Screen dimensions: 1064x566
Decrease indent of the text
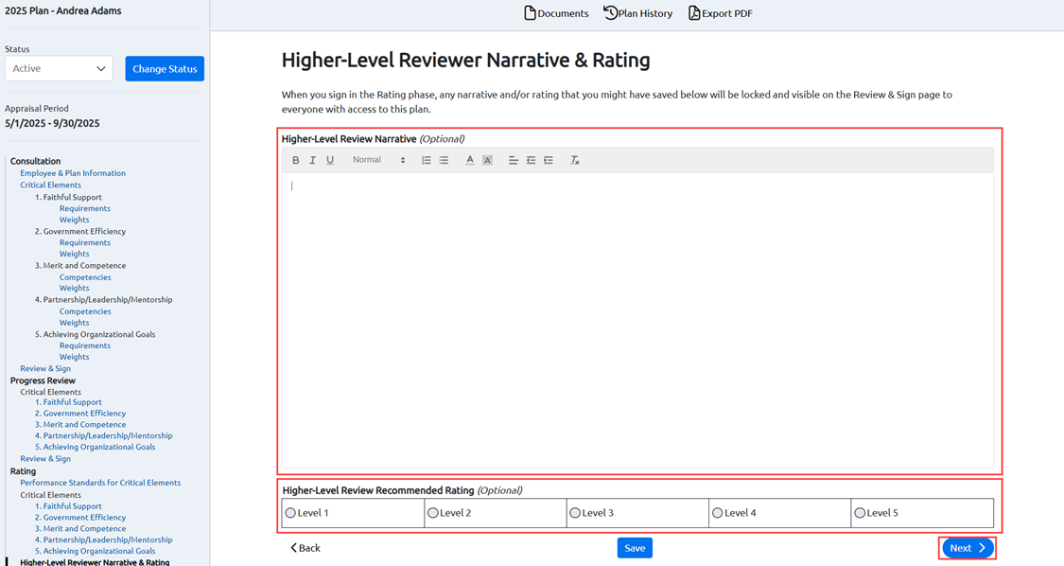(x=531, y=160)
